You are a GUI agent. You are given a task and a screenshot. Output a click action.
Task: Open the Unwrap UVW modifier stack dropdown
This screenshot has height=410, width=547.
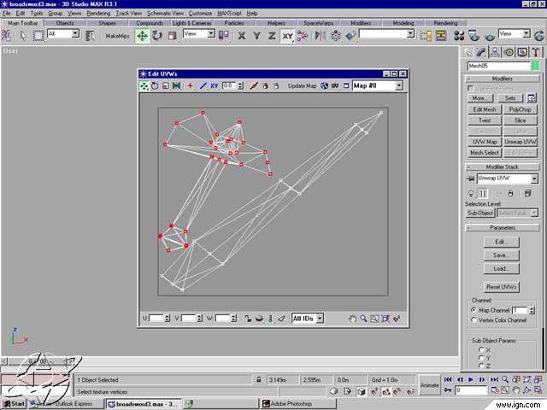coord(534,179)
